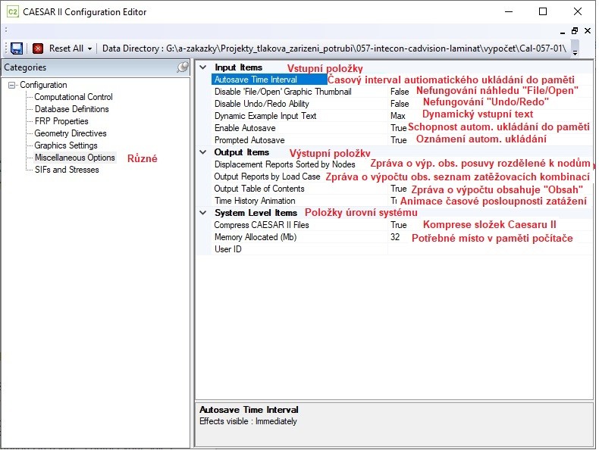Select Disable 'File/Open' Graphic Thumbnail row
This screenshot has width=599, height=450.
(x=402, y=92)
